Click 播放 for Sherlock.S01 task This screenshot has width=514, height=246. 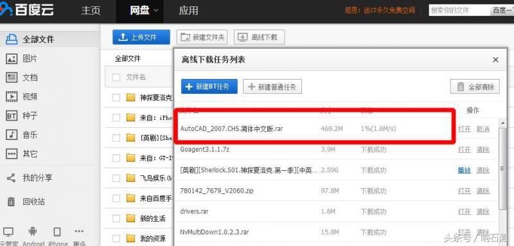pos(465,170)
